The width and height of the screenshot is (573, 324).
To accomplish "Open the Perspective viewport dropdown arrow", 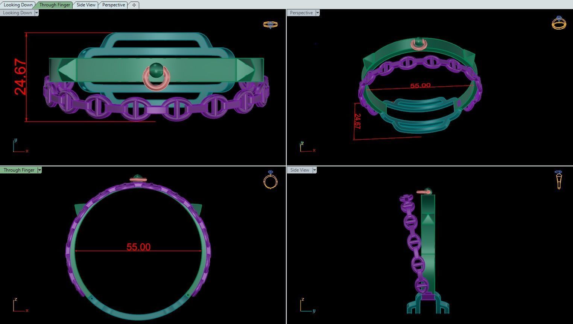I will coord(318,13).
